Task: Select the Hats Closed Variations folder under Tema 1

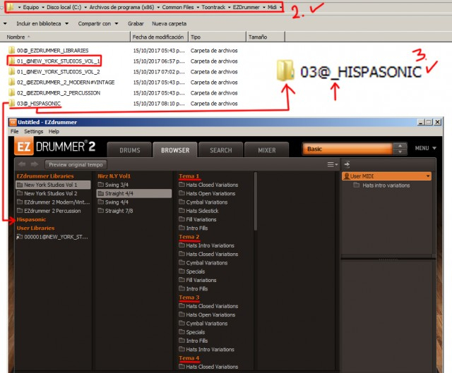Action: coord(210,185)
